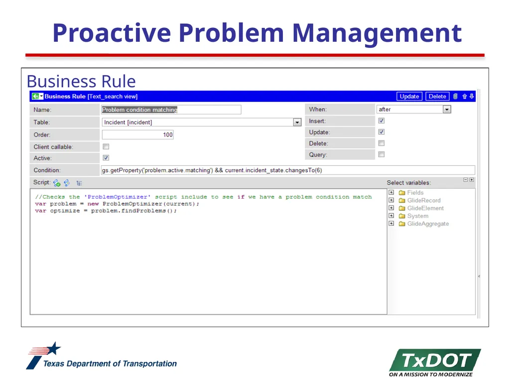This screenshot has height=382, width=510.
Task: Click the green back arrow icon
Action: (x=35, y=96)
